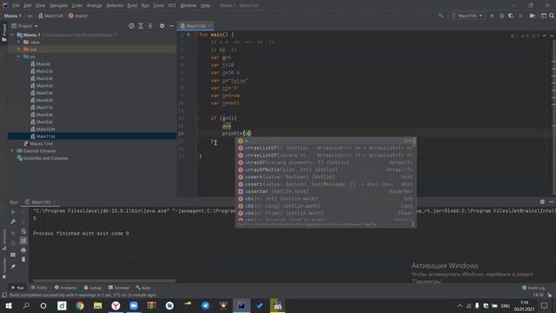Click the pin tab icon in Run panel
The image size is (556, 313).
point(13,267)
